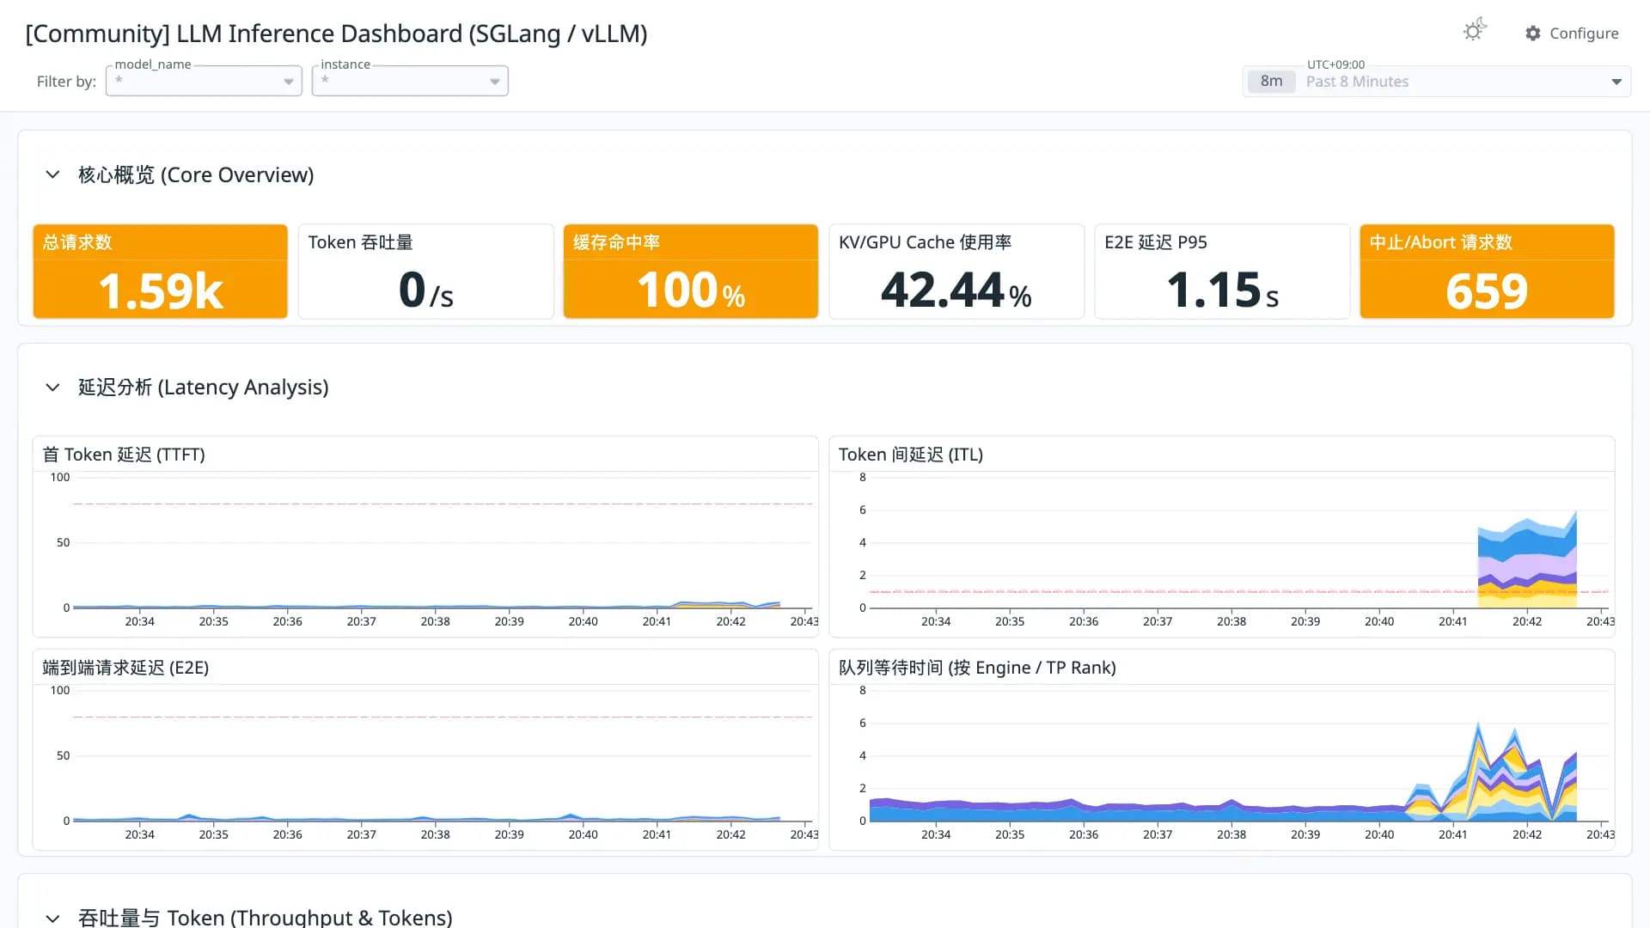
Task: Click the 20:42 tick label in ITL chart
Action: (1526, 621)
